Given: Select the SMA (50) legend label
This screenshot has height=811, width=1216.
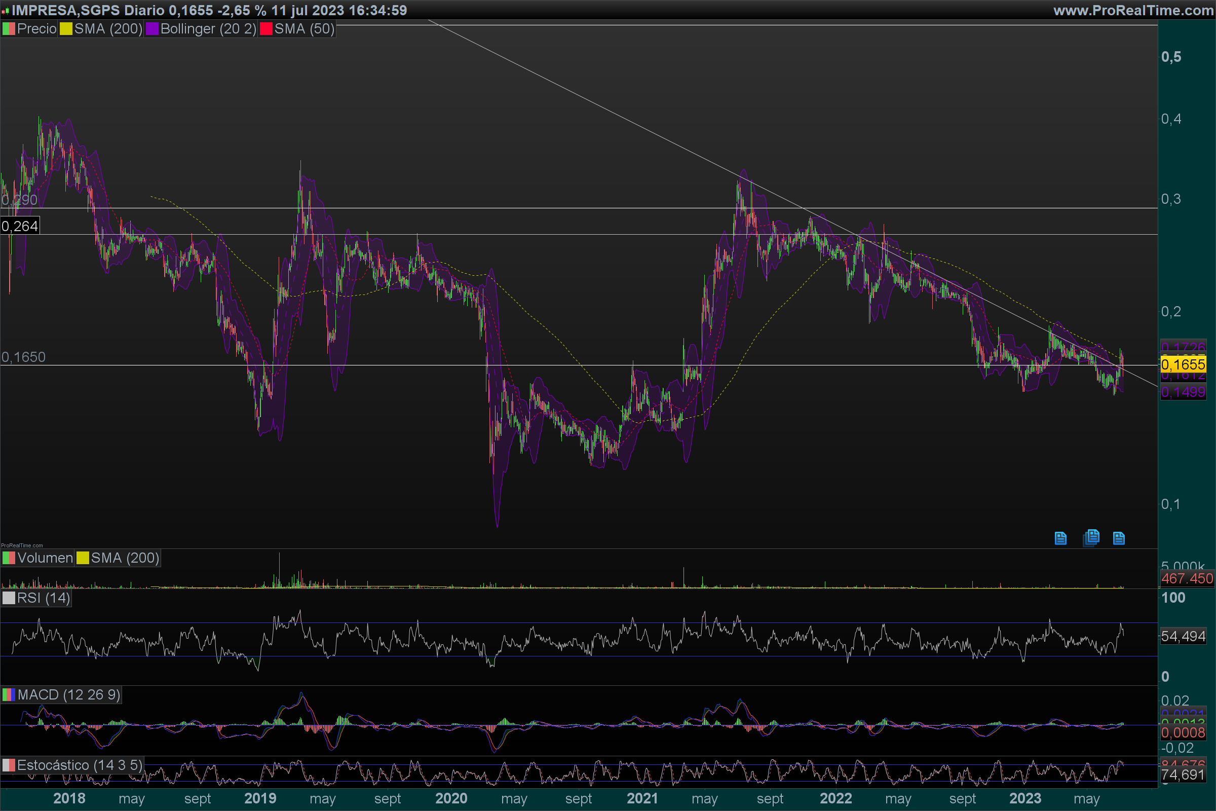Looking at the screenshot, I should point(304,29).
